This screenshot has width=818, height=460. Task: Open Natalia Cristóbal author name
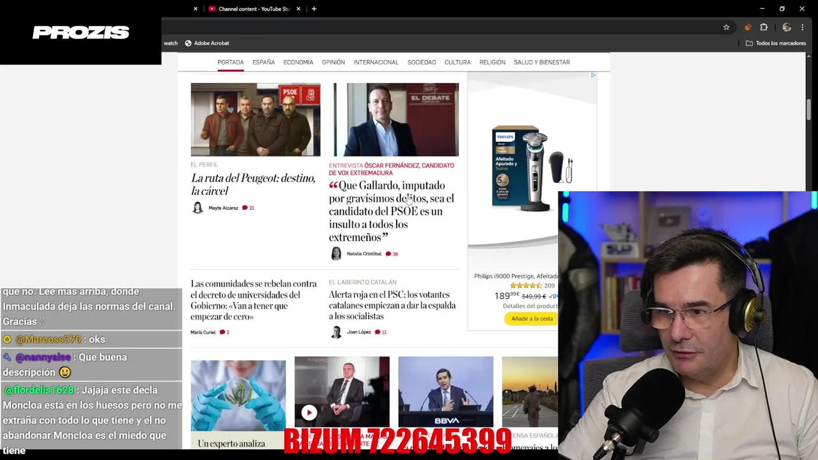[x=364, y=254]
